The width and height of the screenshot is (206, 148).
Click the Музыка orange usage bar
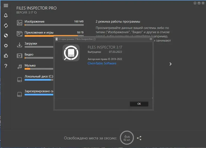pyautogui.click(x=39, y=69)
